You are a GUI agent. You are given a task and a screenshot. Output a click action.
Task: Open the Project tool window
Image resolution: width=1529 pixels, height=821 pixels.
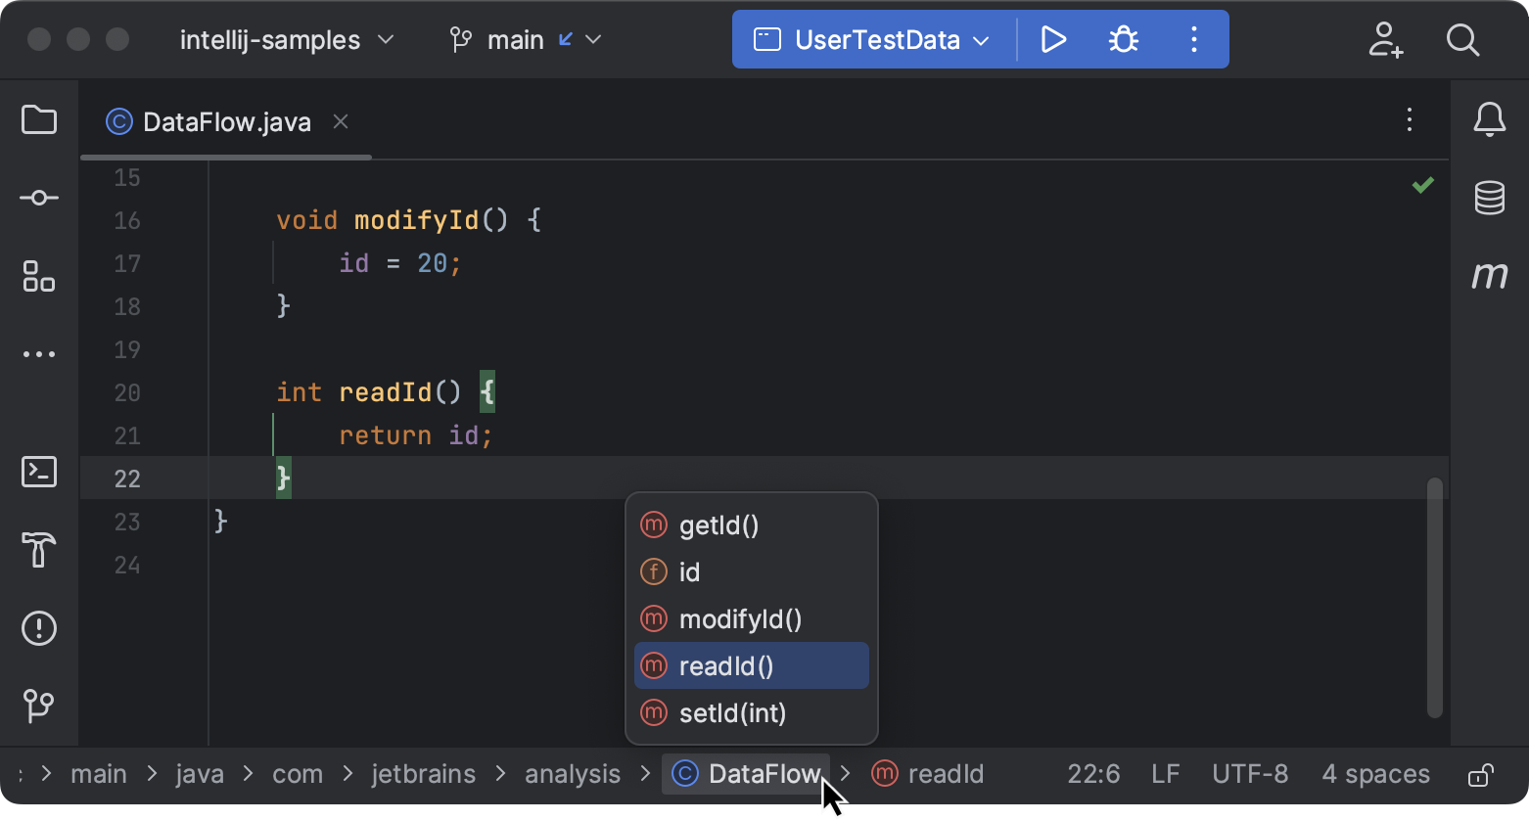pyautogui.click(x=39, y=119)
